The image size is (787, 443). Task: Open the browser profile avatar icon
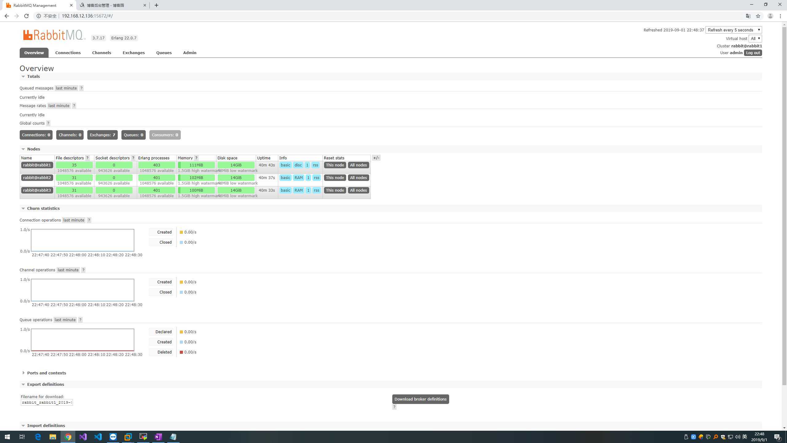click(770, 16)
